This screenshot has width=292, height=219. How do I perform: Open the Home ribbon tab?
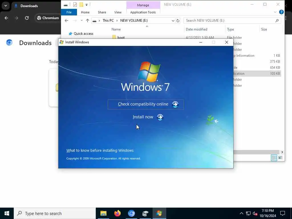click(85, 12)
